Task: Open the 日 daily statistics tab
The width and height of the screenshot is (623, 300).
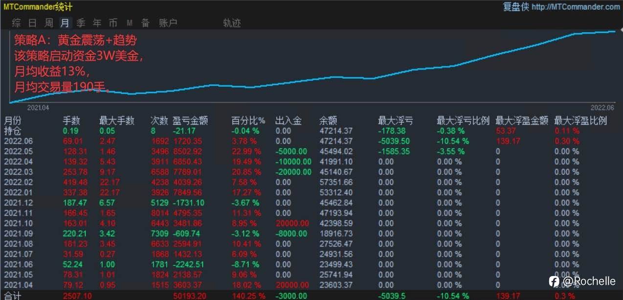Action: pyautogui.click(x=33, y=23)
